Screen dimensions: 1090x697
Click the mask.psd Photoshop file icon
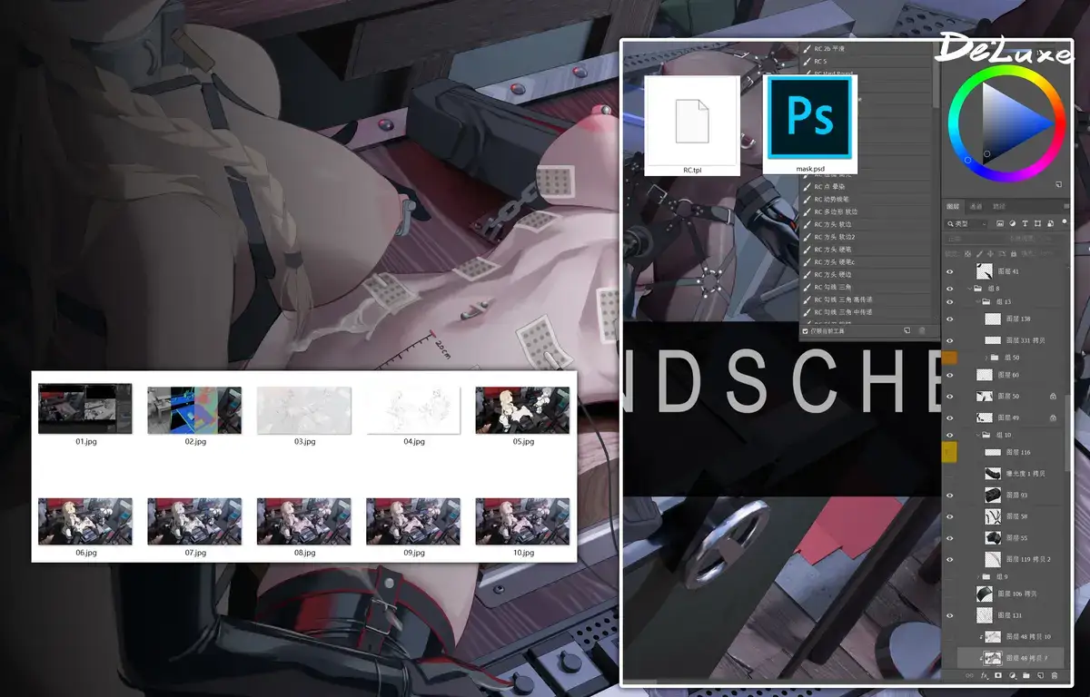(809, 123)
